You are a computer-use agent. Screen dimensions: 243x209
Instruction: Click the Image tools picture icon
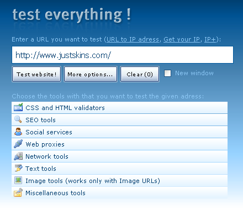click(18, 180)
